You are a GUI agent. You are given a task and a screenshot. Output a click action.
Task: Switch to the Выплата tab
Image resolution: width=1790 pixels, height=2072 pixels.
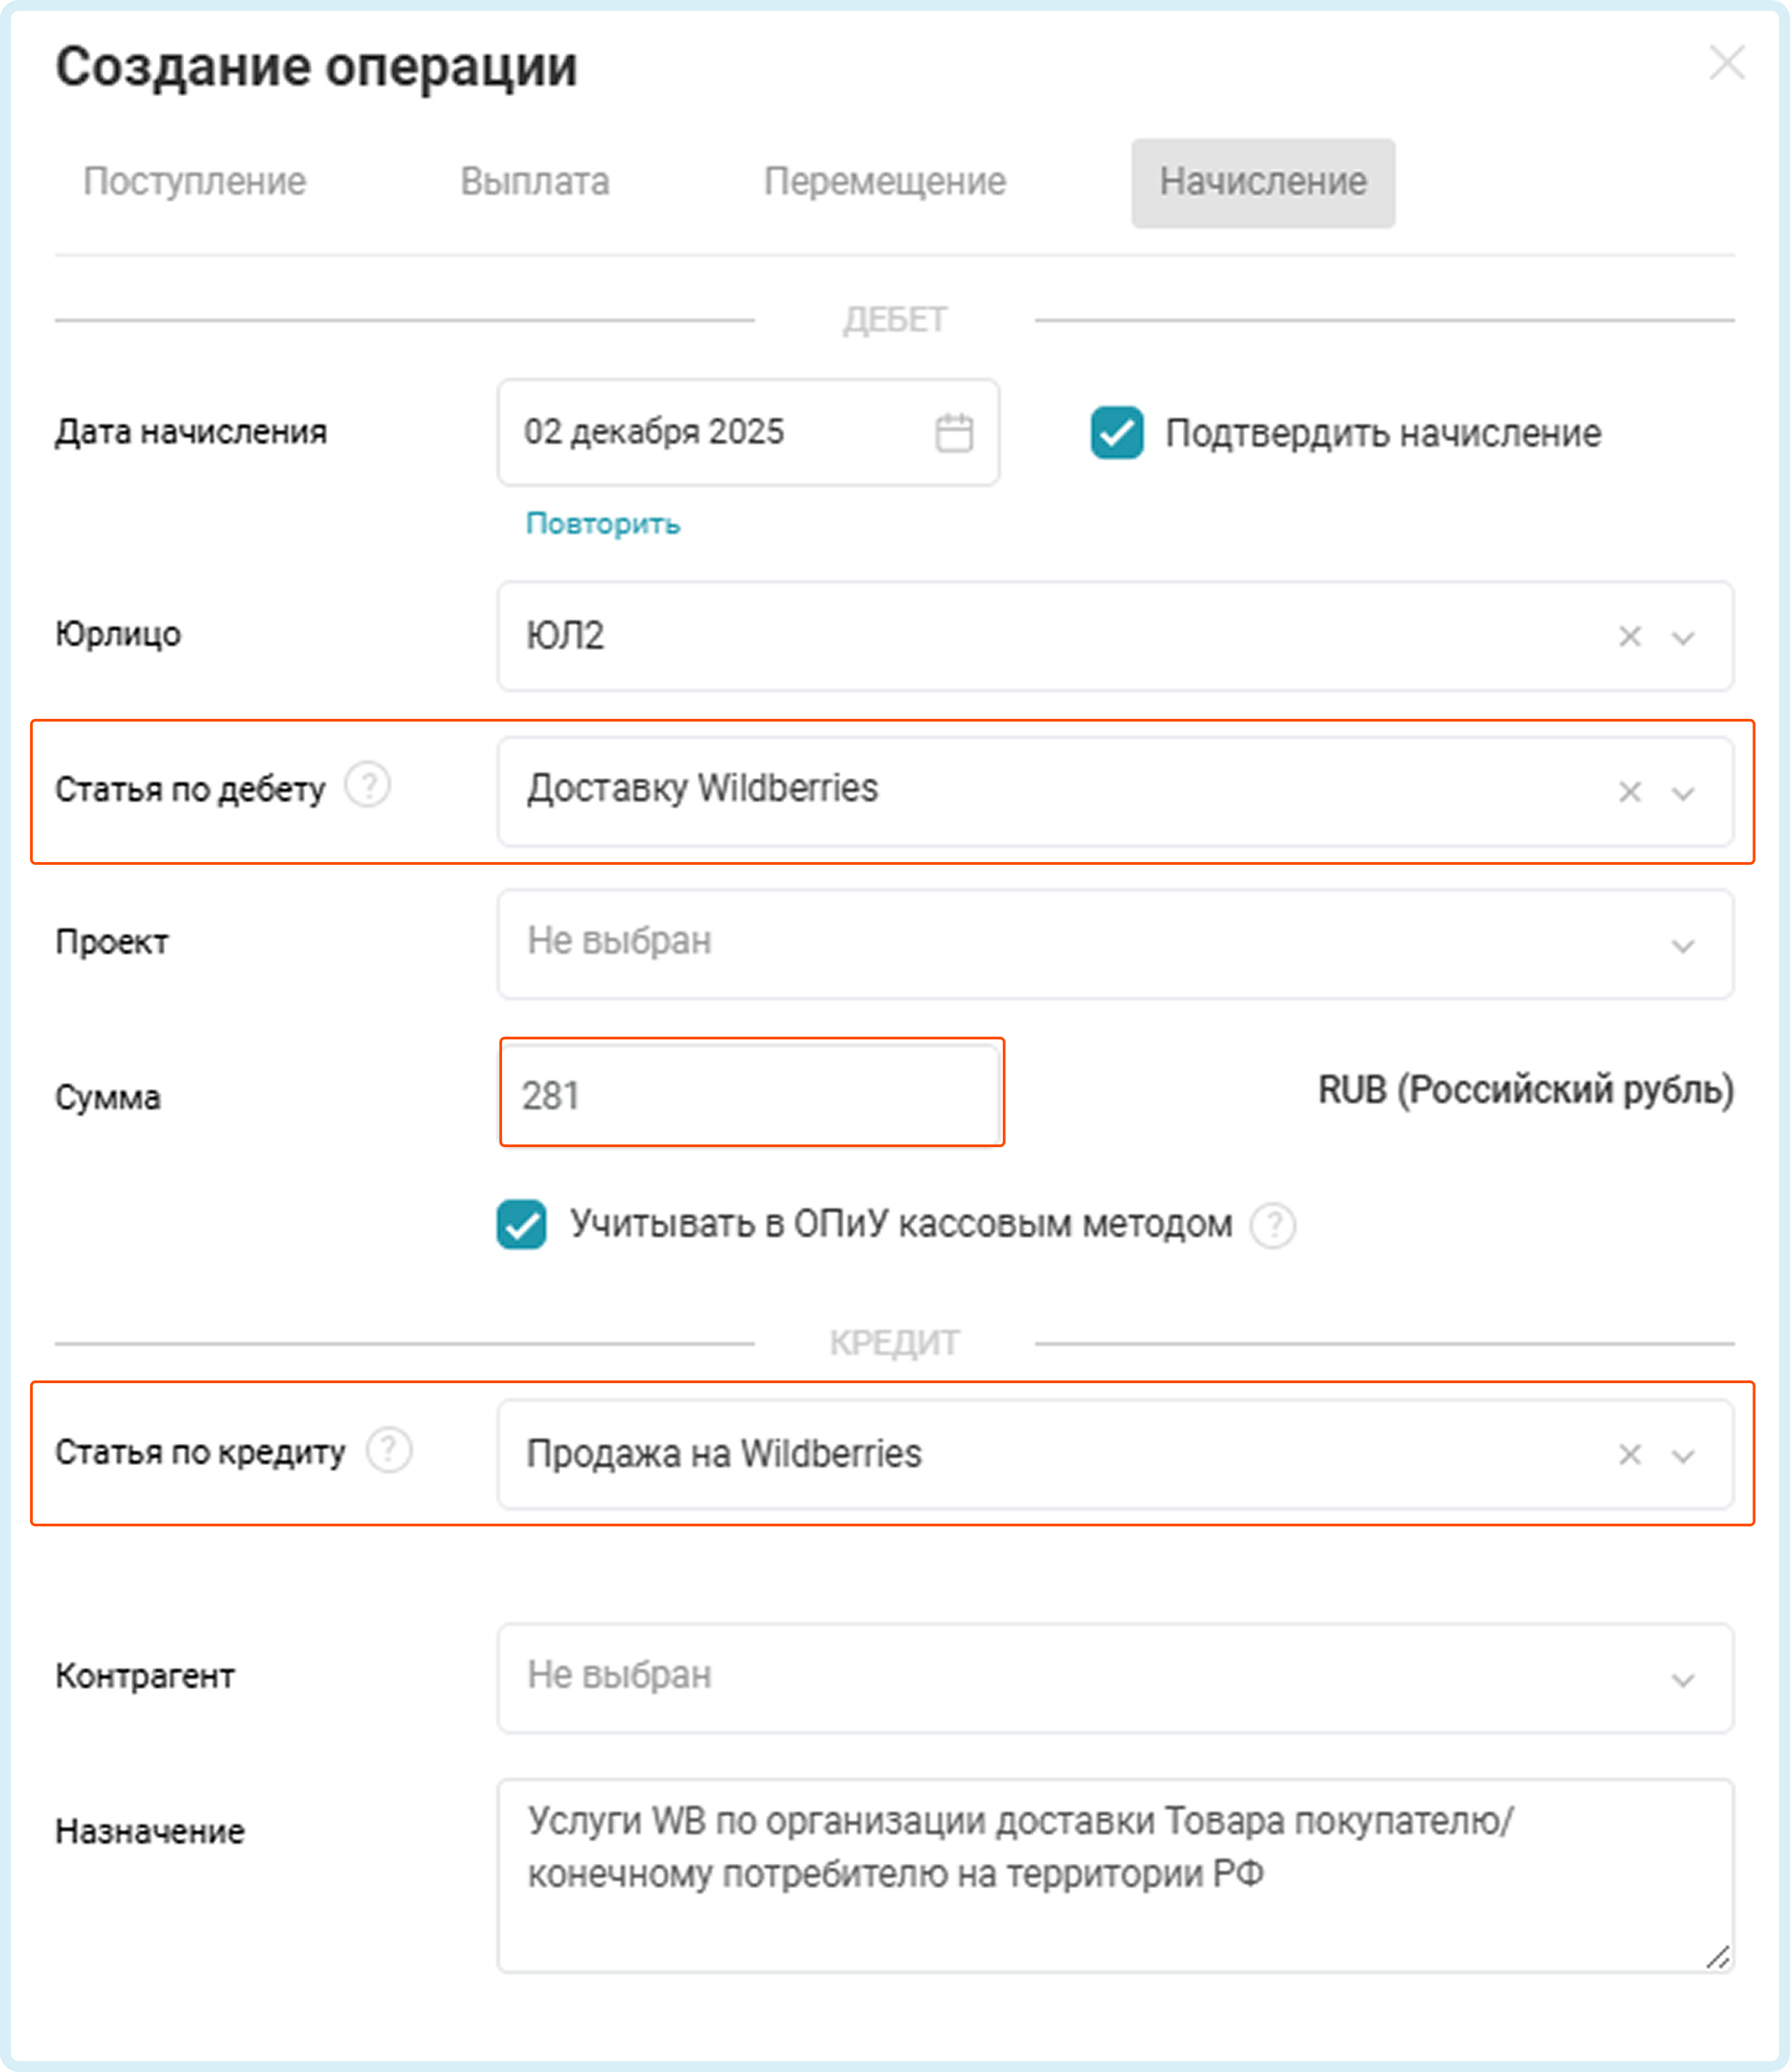coord(534,182)
